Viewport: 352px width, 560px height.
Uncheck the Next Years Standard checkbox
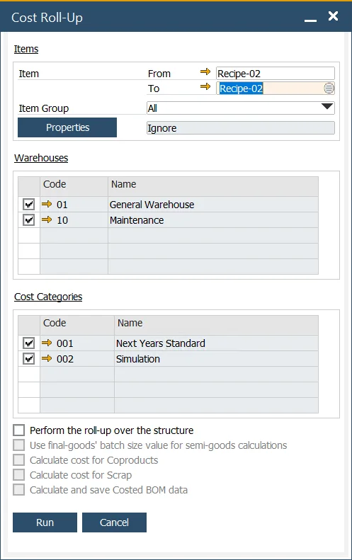[28, 343]
